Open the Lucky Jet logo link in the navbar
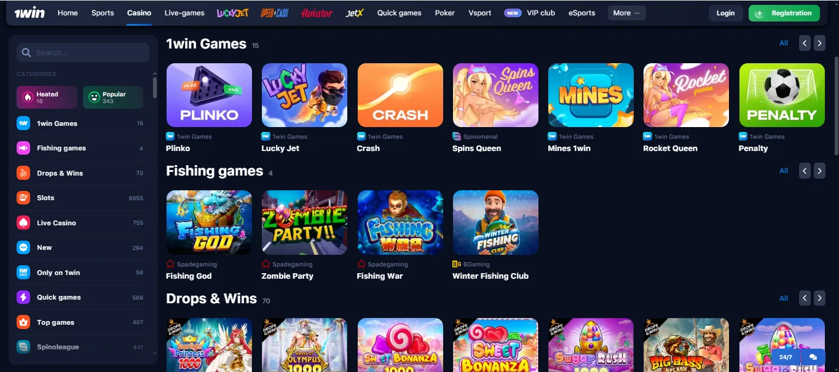The height and width of the screenshot is (372, 839). click(x=233, y=13)
